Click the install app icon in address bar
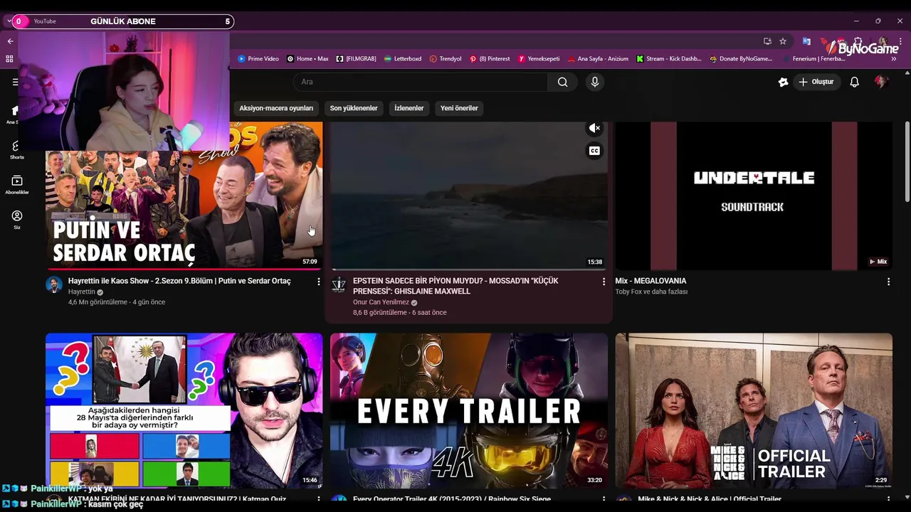The image size is (911, 512). point(767,41)
